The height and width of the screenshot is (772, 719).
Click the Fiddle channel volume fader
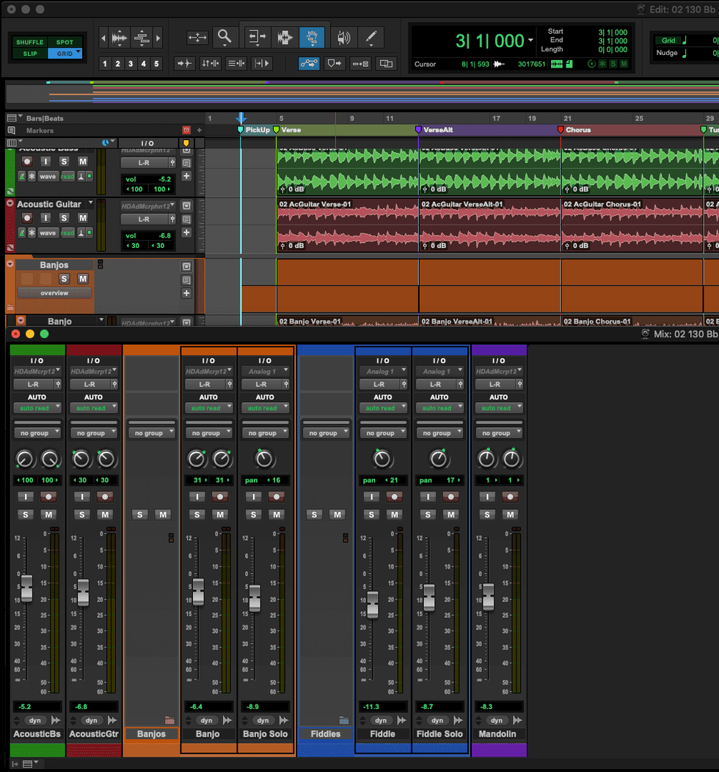tap(373, 604)
